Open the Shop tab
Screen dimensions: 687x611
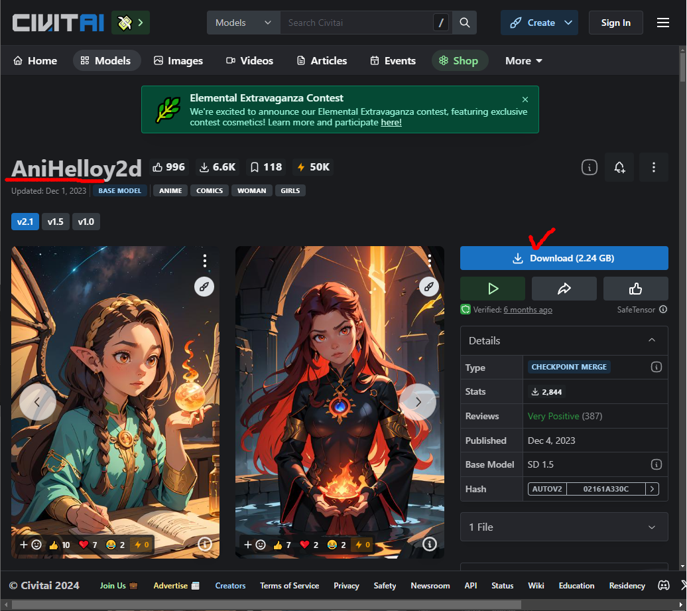[x=459, y=61]
